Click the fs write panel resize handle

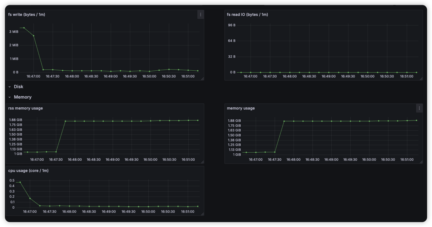click(x=202, y=79)
